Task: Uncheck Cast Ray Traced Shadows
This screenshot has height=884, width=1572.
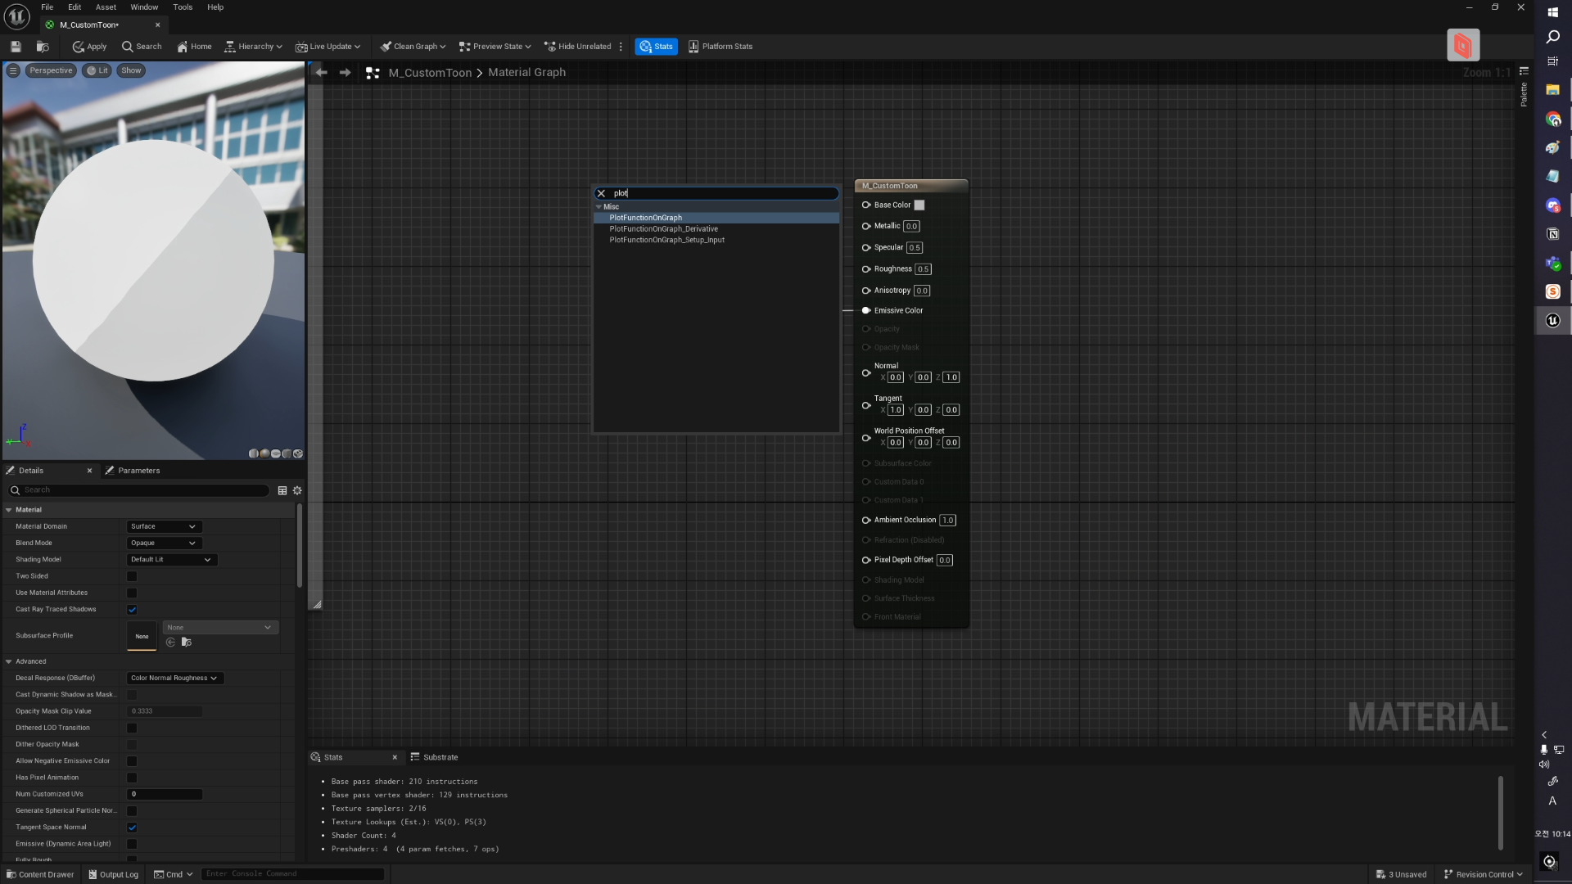Action: pyautogui.click(x=132, y=610)
